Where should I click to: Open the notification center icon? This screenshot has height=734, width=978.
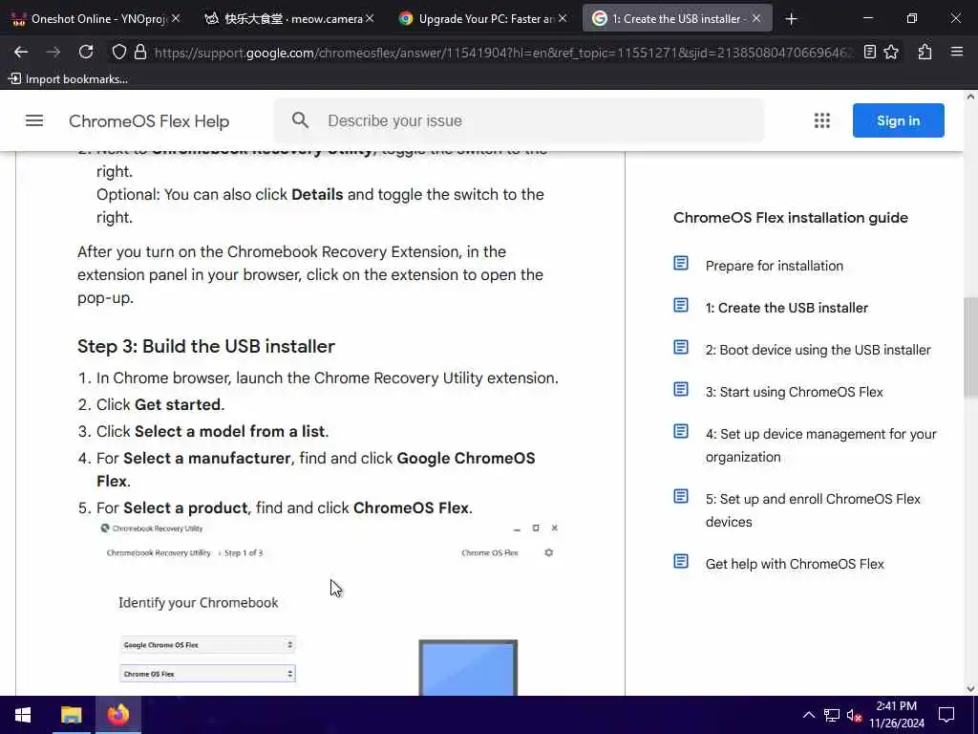tap(946, 715)
